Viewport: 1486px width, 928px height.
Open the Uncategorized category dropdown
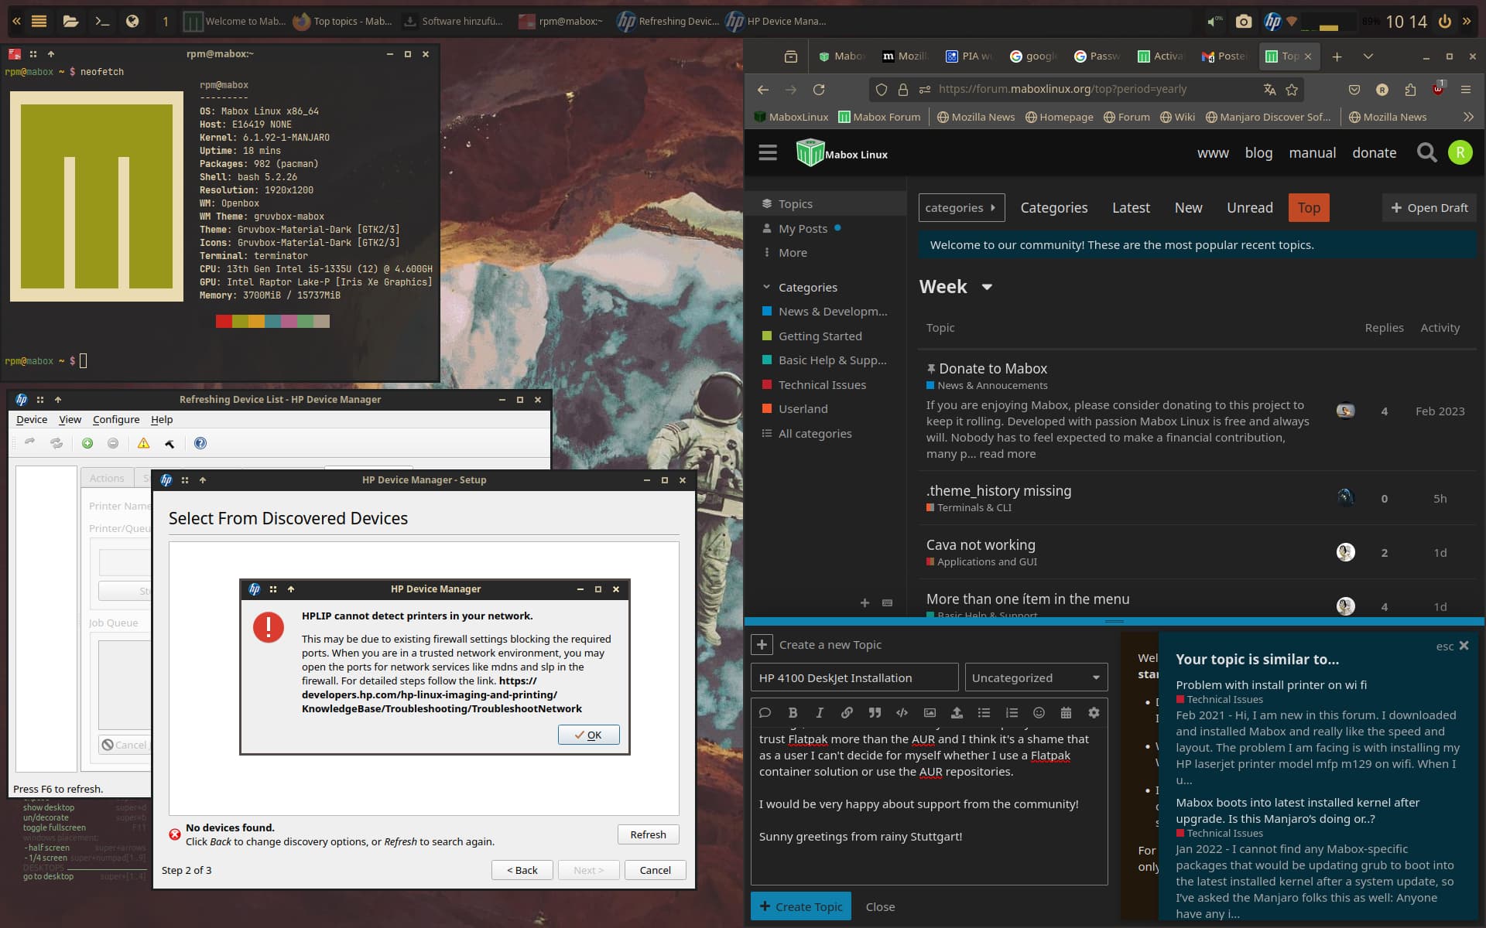[1036, 677]
